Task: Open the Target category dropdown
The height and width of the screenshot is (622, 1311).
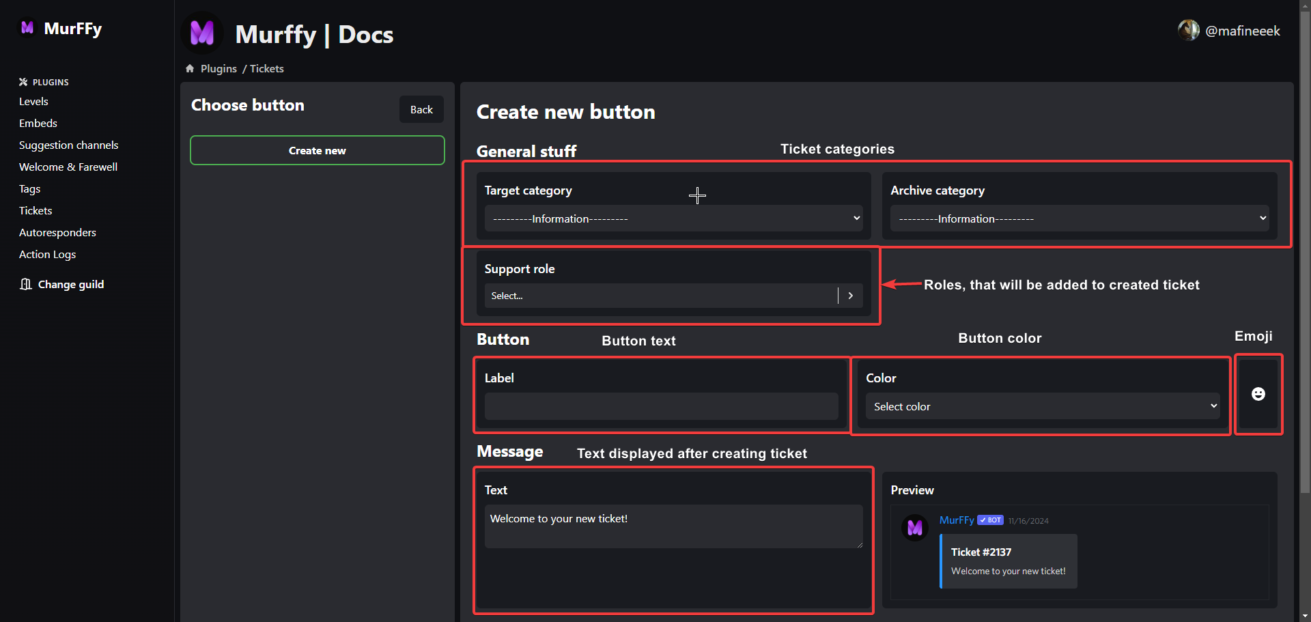Action: 673,218
